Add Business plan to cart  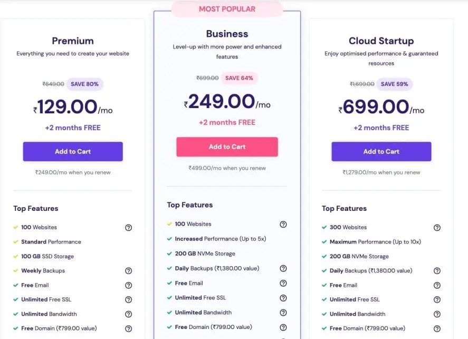point(227,147)
